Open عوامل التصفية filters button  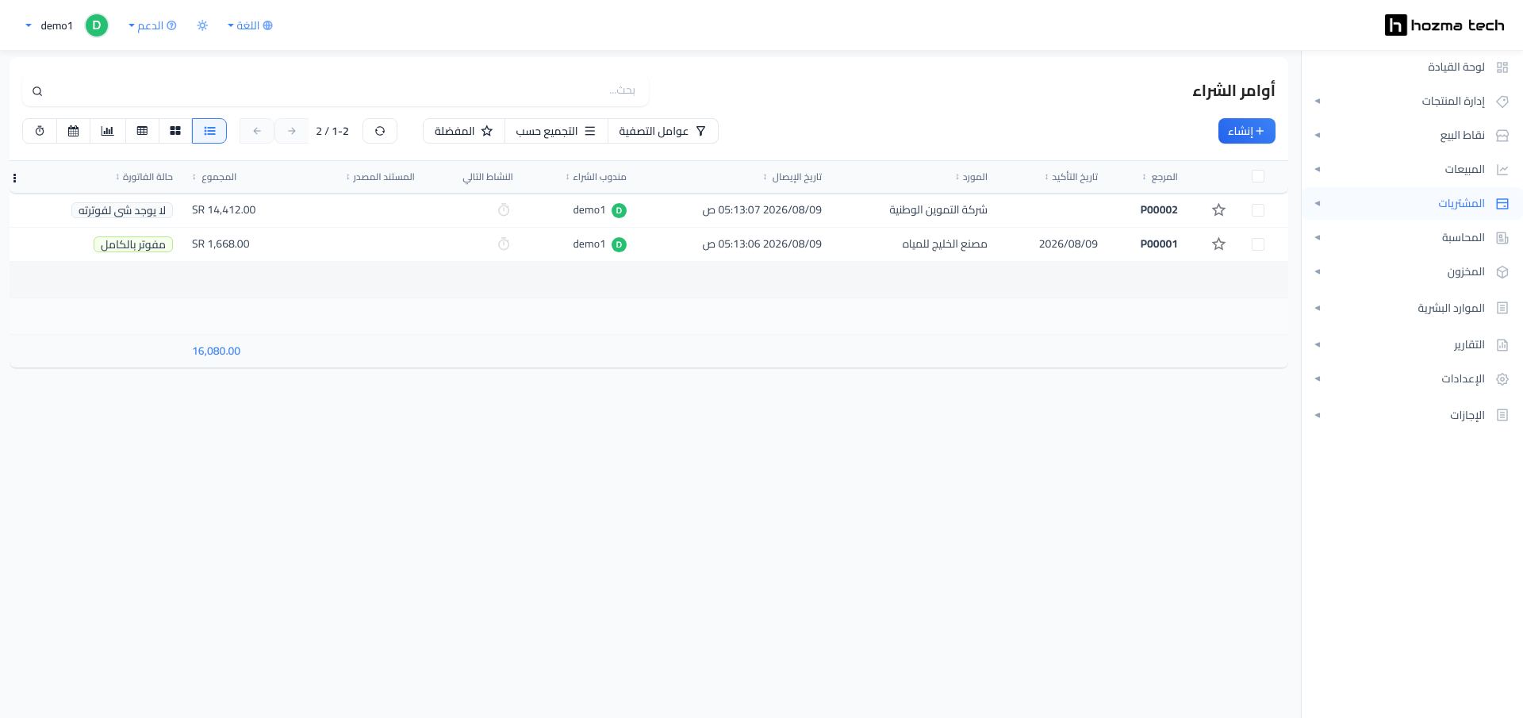[663, 131]
